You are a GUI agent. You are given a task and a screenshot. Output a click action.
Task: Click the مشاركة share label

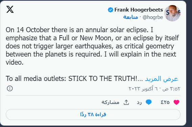click(x=110, y=102)
